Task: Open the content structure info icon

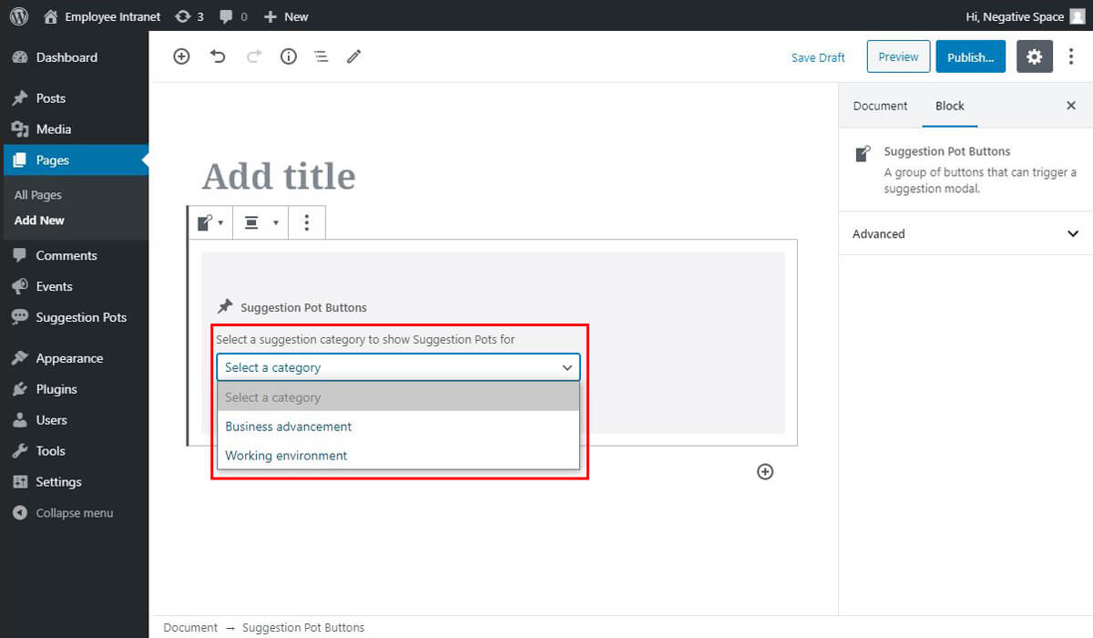Action: tap(288, 57)
